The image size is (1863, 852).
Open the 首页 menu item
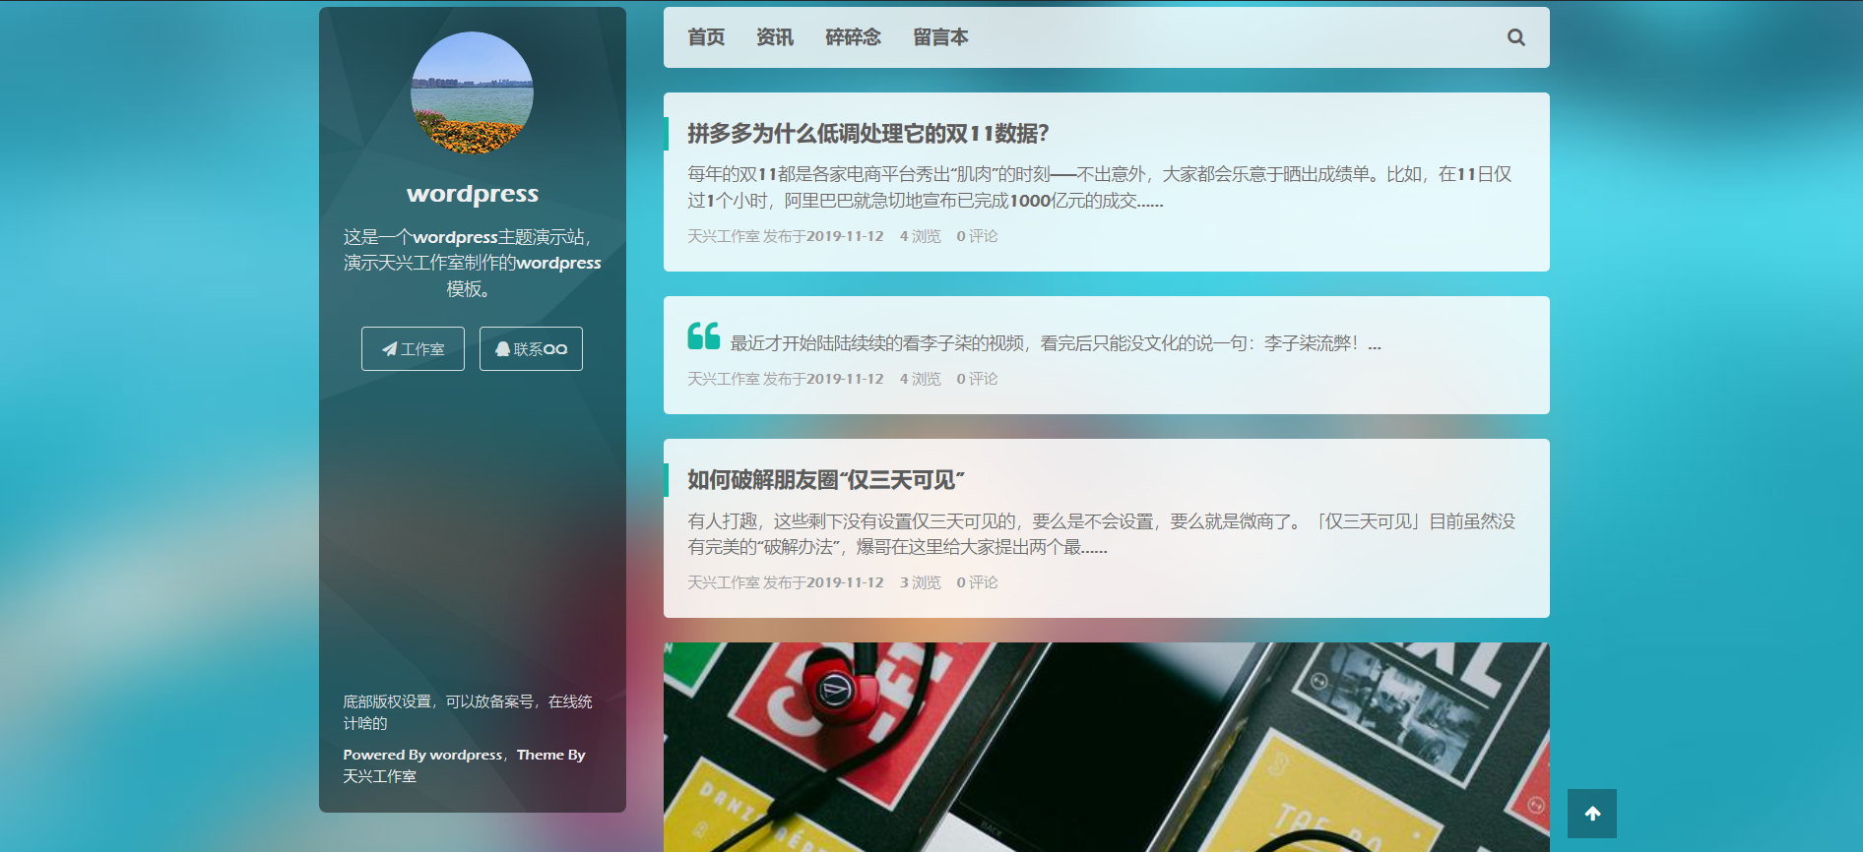(706, 37)
